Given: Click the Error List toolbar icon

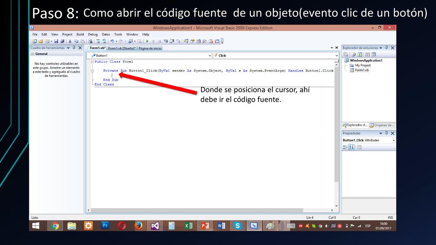Looking at the screenshot, I should tap(211, 41).
